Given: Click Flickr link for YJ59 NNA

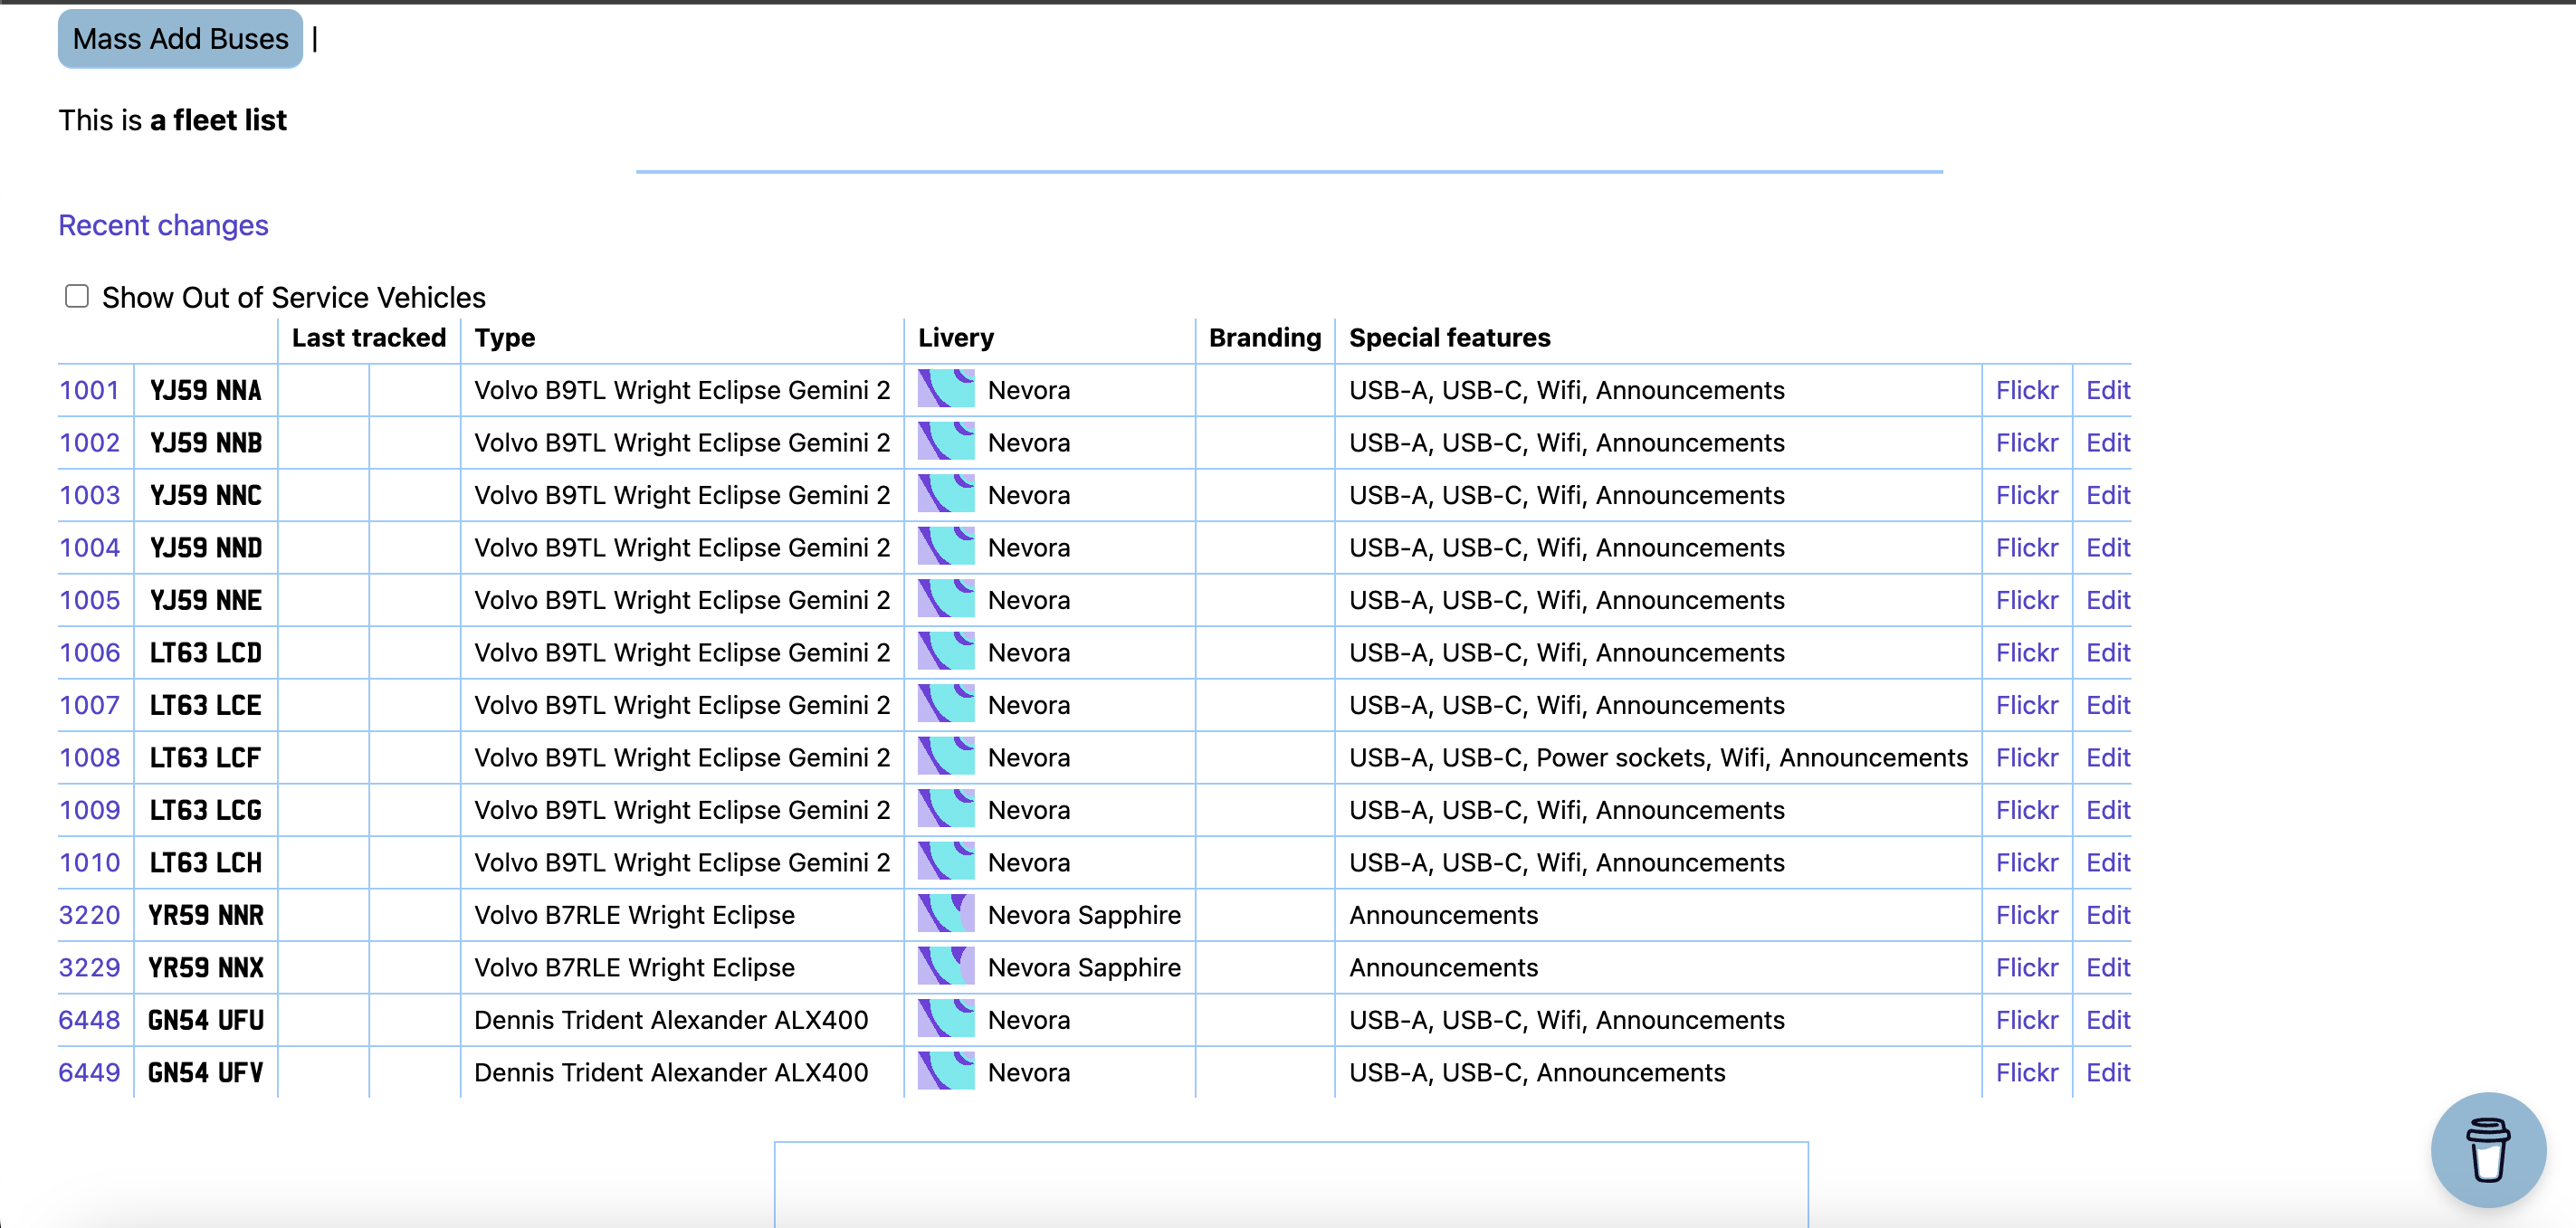Looking at the screenshot, I should point(2027,390).
